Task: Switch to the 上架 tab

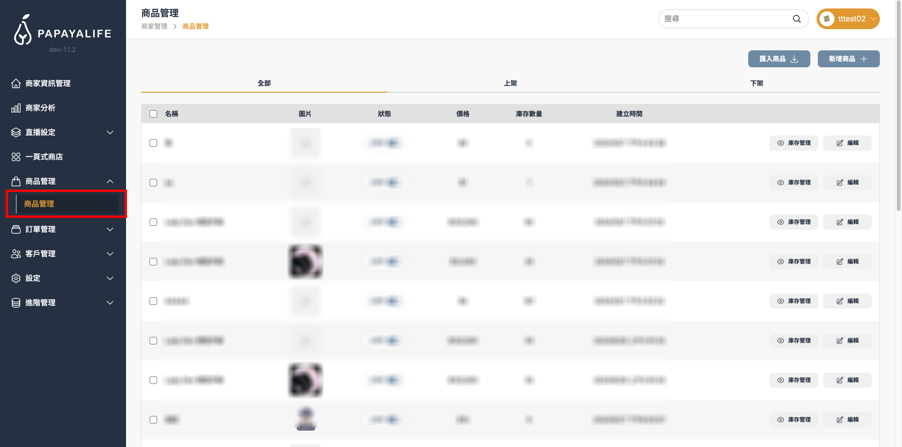Action: click(x=510, y=83)
